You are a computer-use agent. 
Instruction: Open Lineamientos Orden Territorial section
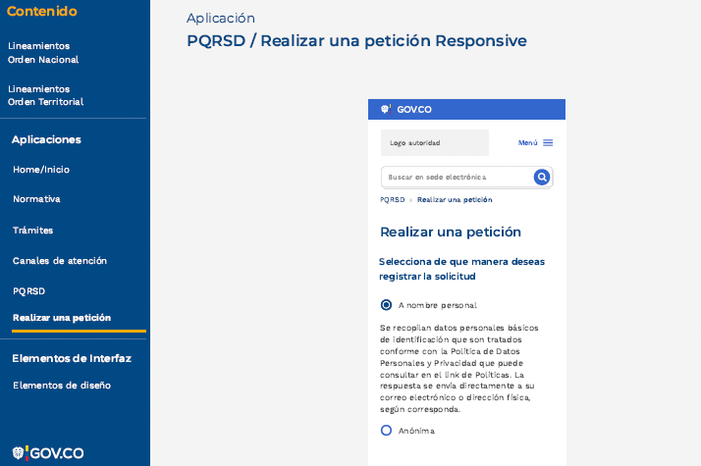(x=45, y=95)
